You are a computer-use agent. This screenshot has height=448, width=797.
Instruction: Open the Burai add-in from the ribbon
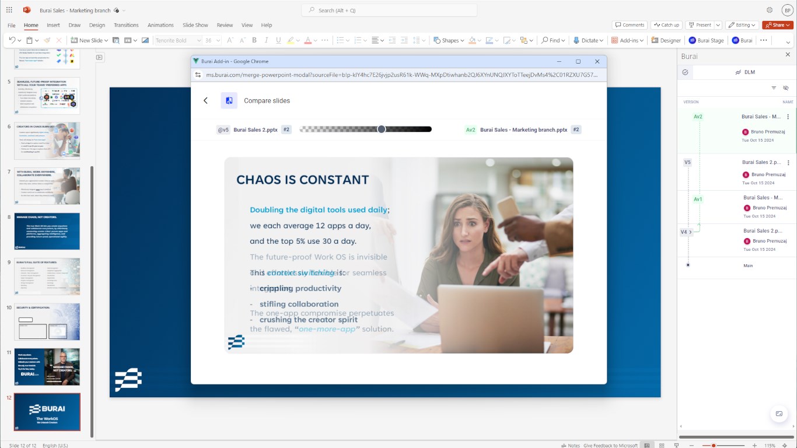point(742,40)
